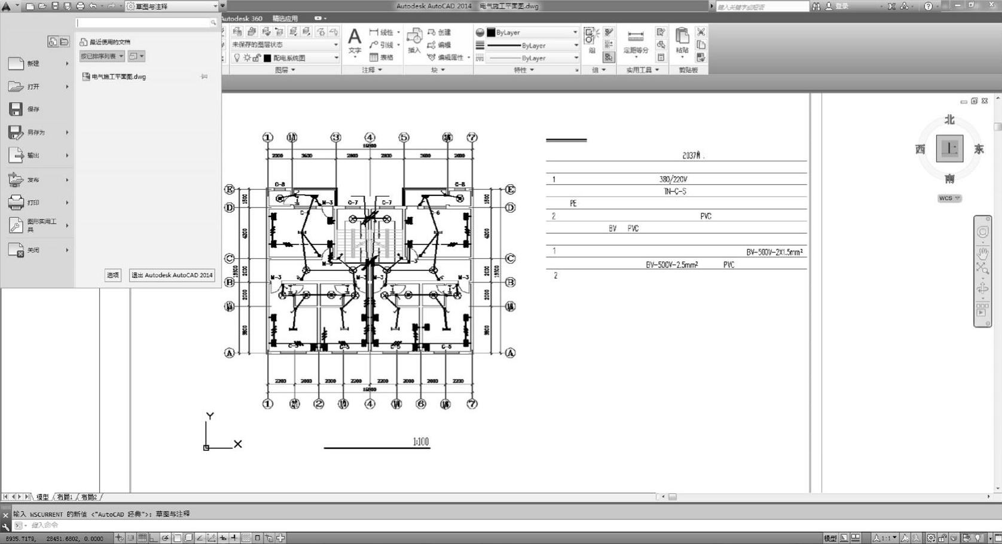Click the 选项 options button

pyautogui.click(x=113, y=275)
